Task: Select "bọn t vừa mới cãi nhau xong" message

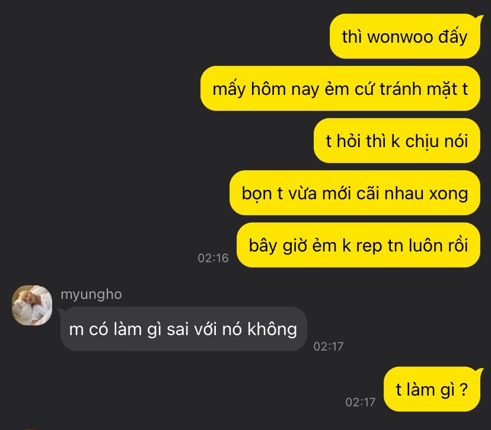Action: [355, 193]
